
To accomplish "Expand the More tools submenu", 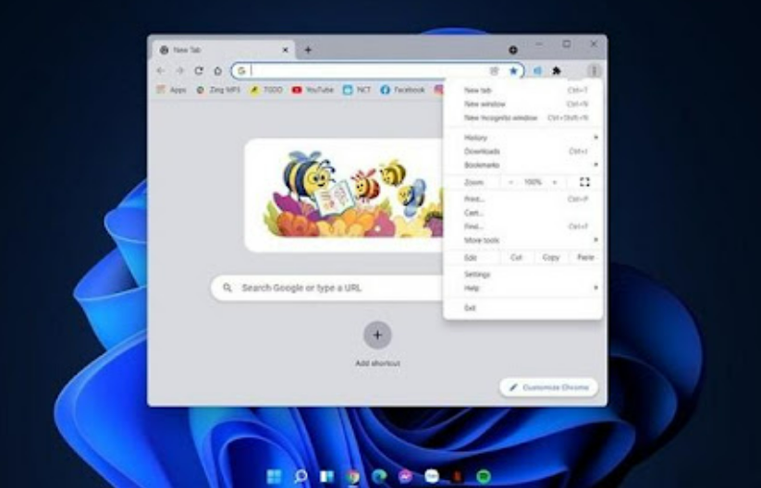I will point(523,240).
